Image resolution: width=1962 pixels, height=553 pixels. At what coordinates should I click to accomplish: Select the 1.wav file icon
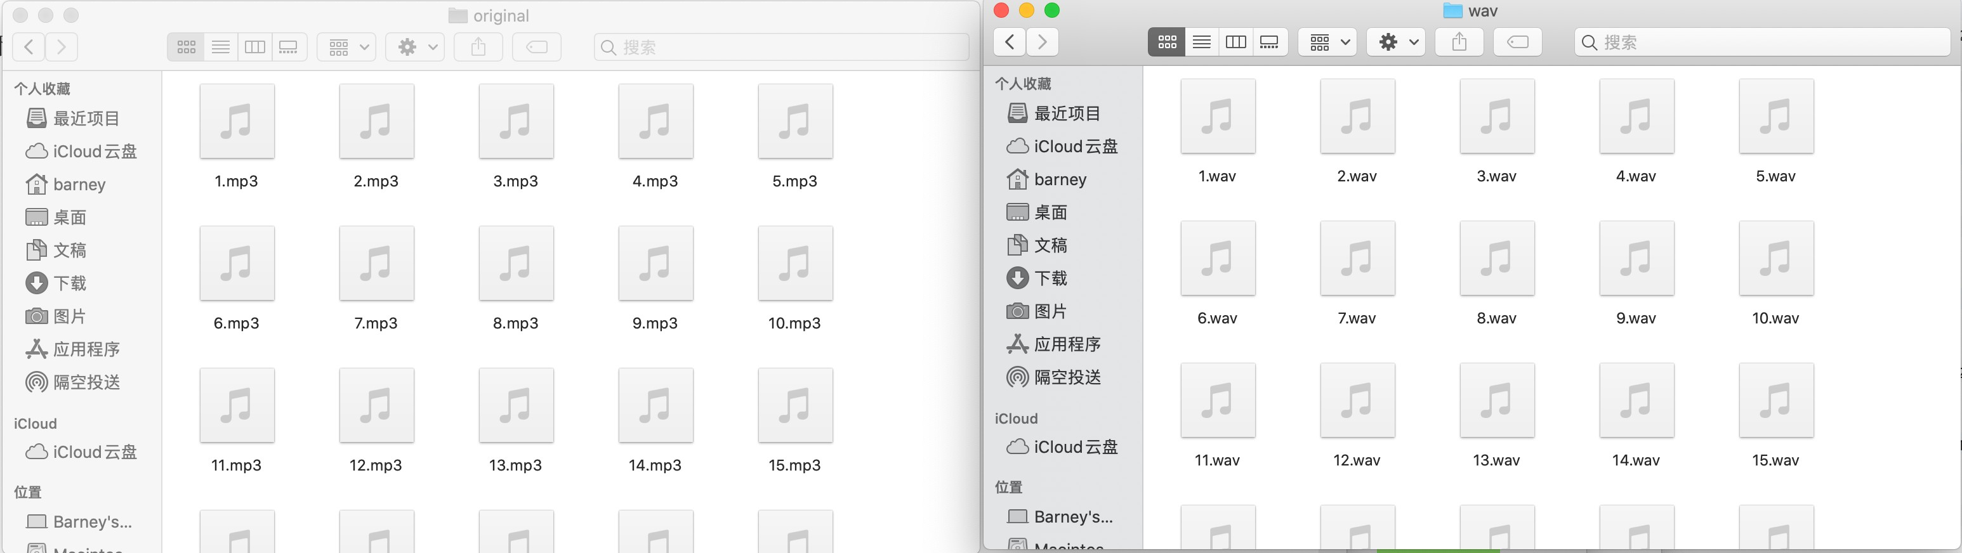(x=1218, y=116)
